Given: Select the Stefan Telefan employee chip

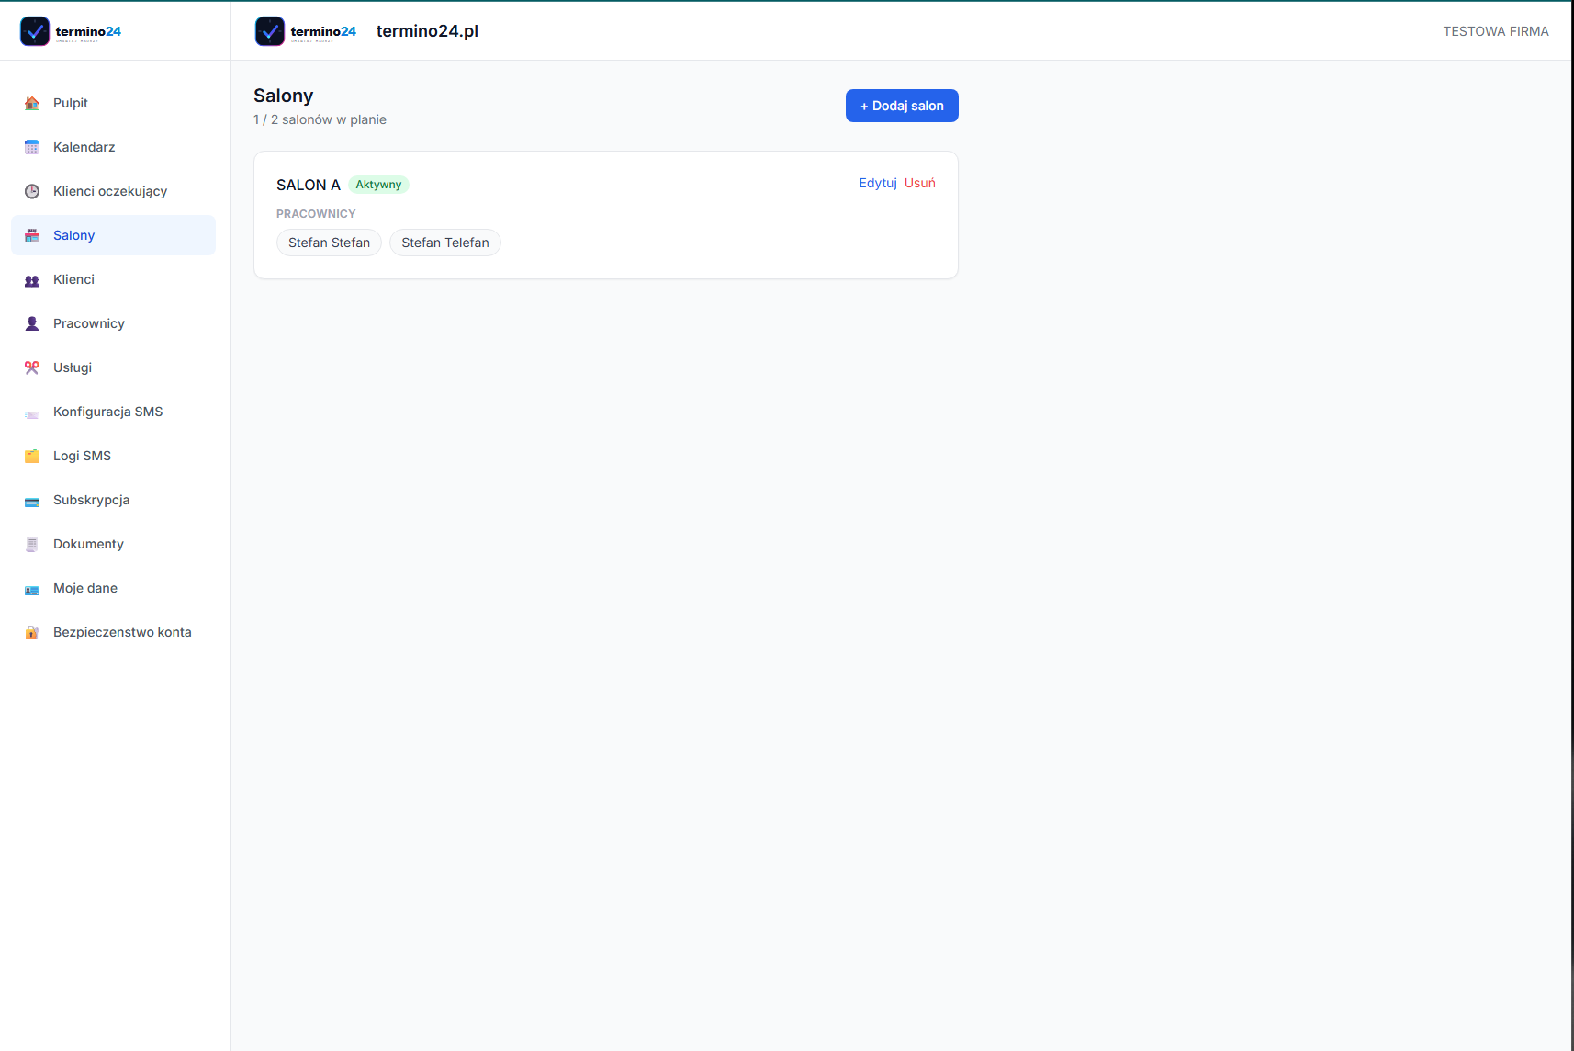Looking at the screenshot, I should [x=445, y=243].
